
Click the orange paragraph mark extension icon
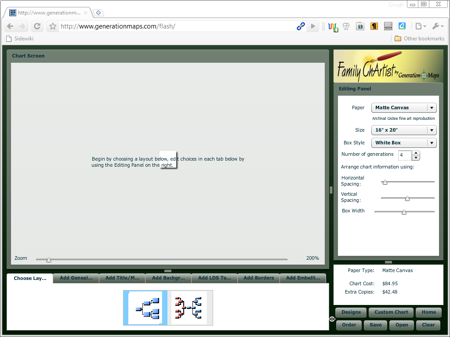pos(374,26)
